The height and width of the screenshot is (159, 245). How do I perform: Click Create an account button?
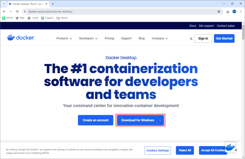pyautogui.click(x=95, y=120)
